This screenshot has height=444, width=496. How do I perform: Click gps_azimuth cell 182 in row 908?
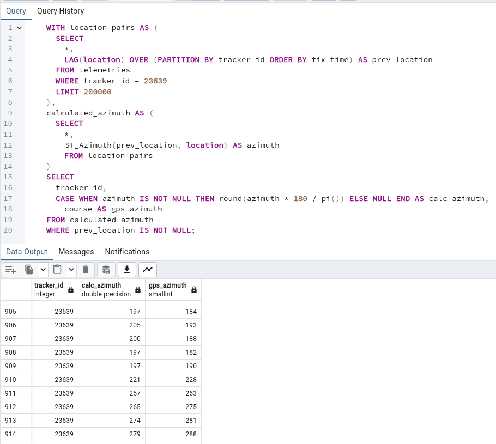(x=173, y=352)
